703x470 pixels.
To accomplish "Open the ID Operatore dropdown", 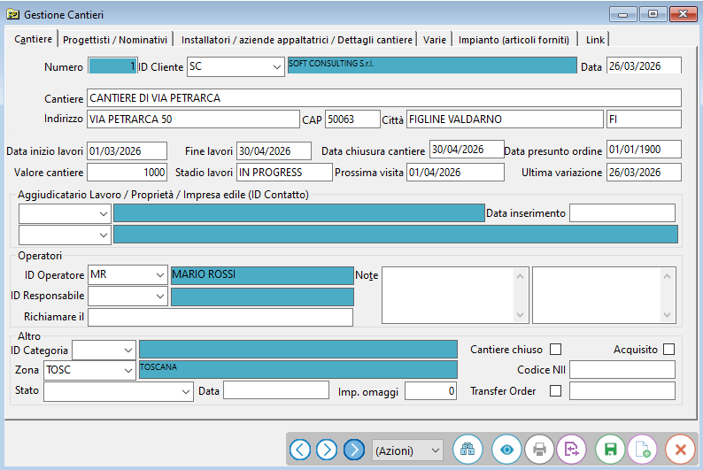I will (x=159, y=274).
